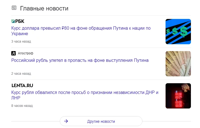Click the РБК wordmark text
The height and width of the screenshot is (128, 200).
20,21
